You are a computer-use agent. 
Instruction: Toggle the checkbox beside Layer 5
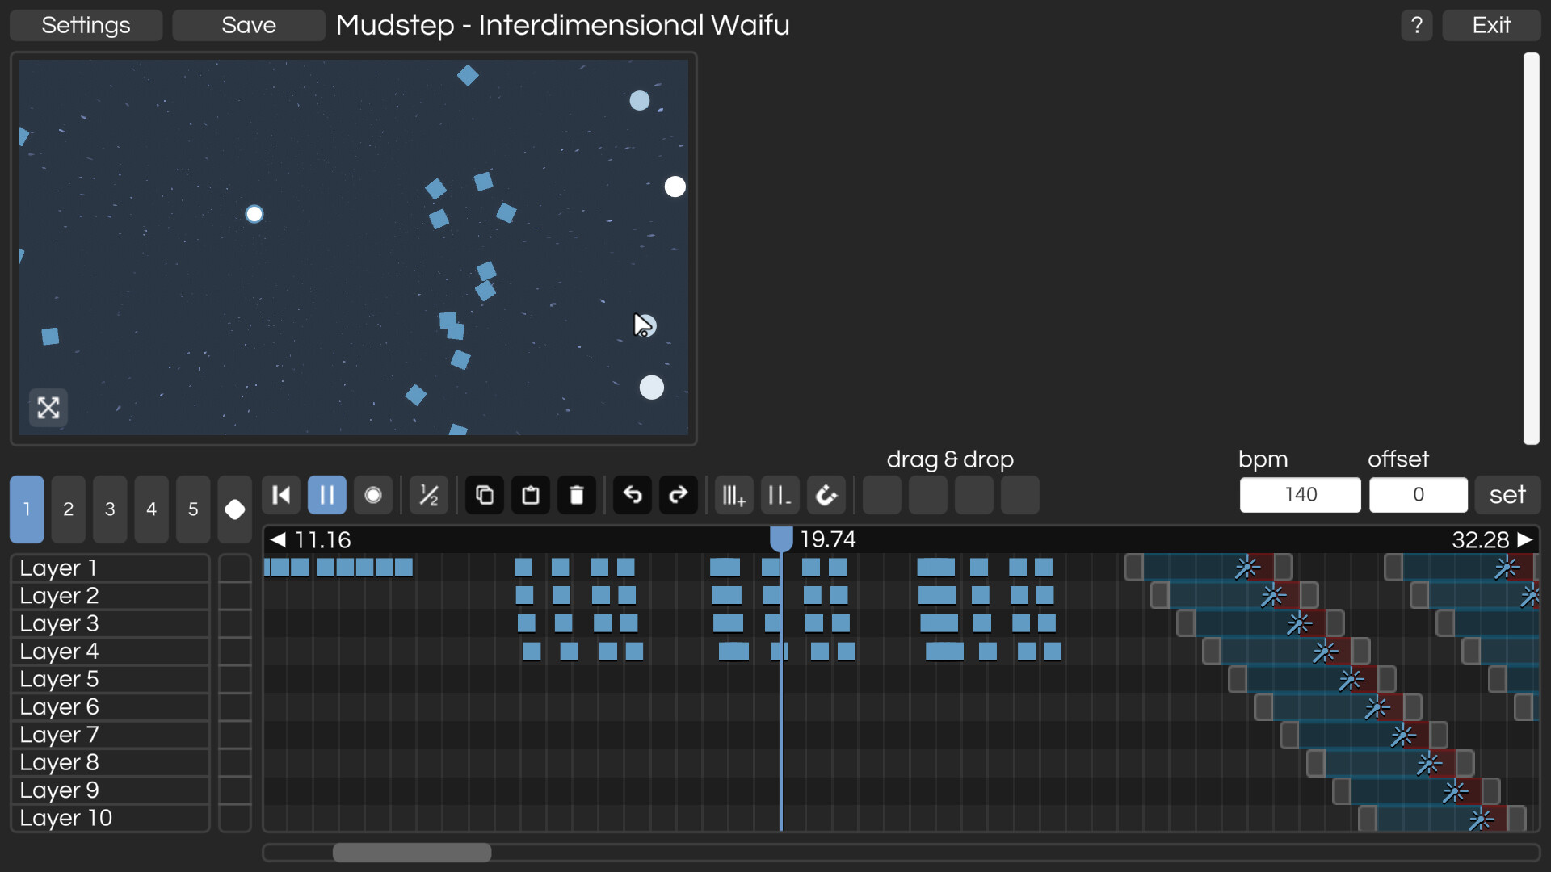tap(234, 679)
